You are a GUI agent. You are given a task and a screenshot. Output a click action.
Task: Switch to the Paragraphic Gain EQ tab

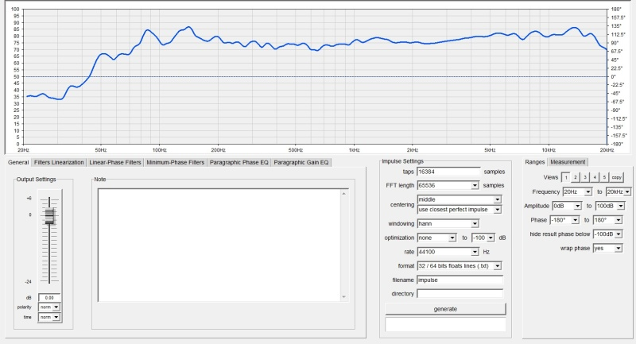(x=301, y=162)
